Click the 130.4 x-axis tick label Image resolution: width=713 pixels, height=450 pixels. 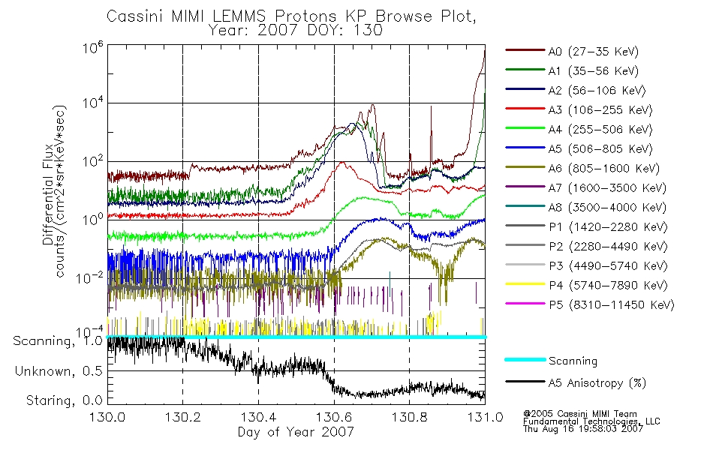[258, 417]
